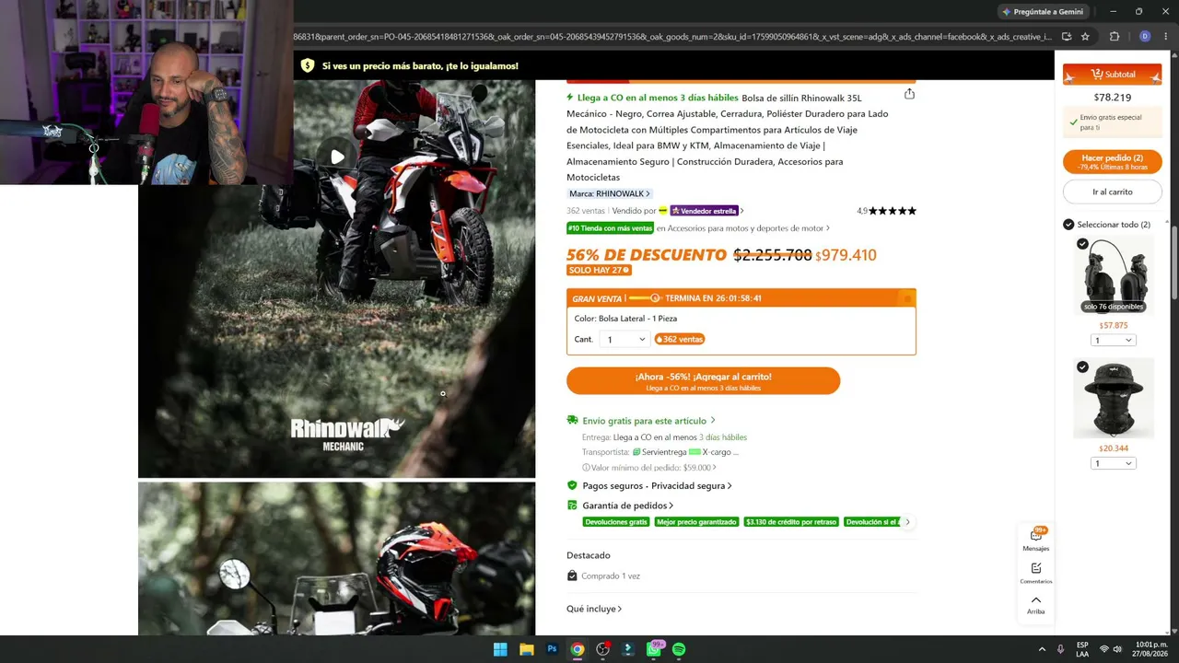The height and width of the screenshot is (663, 1179).
Task: Uncheck the hat item priced $20.344
Action: pyautogui.click(x=1082, y=366)
